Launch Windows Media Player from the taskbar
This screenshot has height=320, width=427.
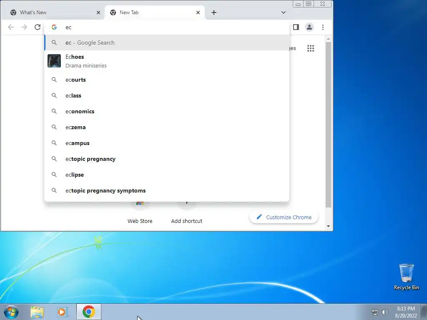click(63, 312)
